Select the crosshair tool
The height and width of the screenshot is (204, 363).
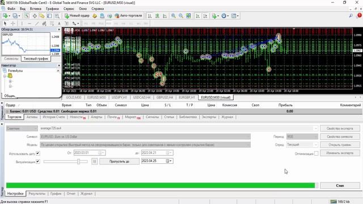(x=12, y=23)
